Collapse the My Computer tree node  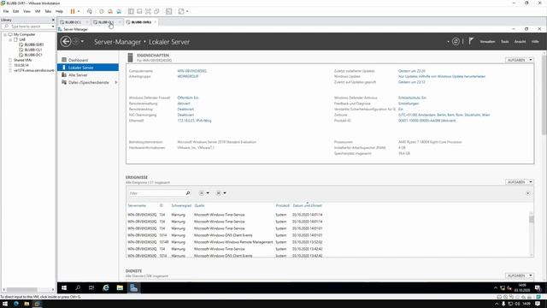5,34
